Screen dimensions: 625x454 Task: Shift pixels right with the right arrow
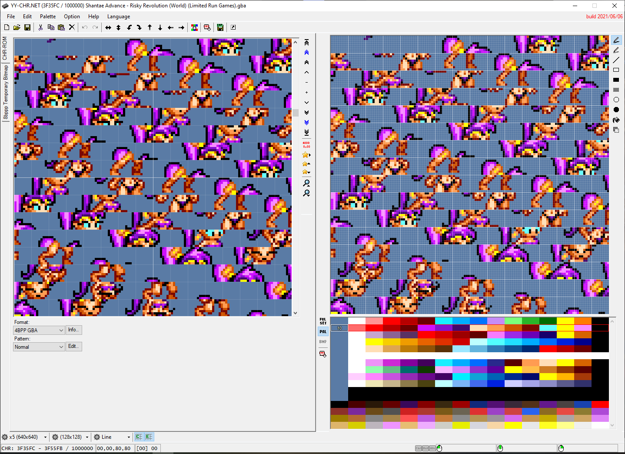click(181, 27)
